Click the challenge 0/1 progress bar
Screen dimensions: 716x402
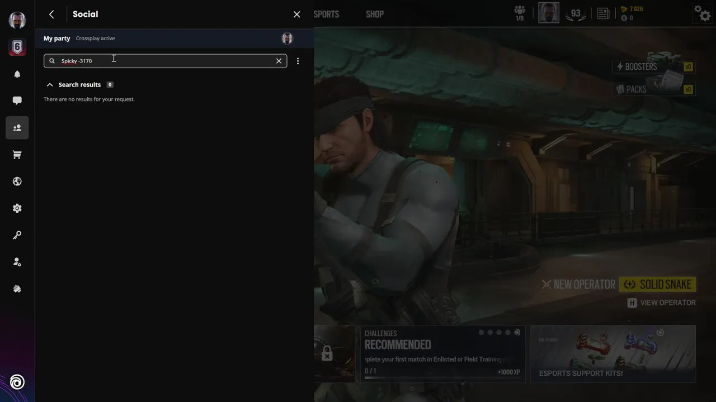click(442, 378)
